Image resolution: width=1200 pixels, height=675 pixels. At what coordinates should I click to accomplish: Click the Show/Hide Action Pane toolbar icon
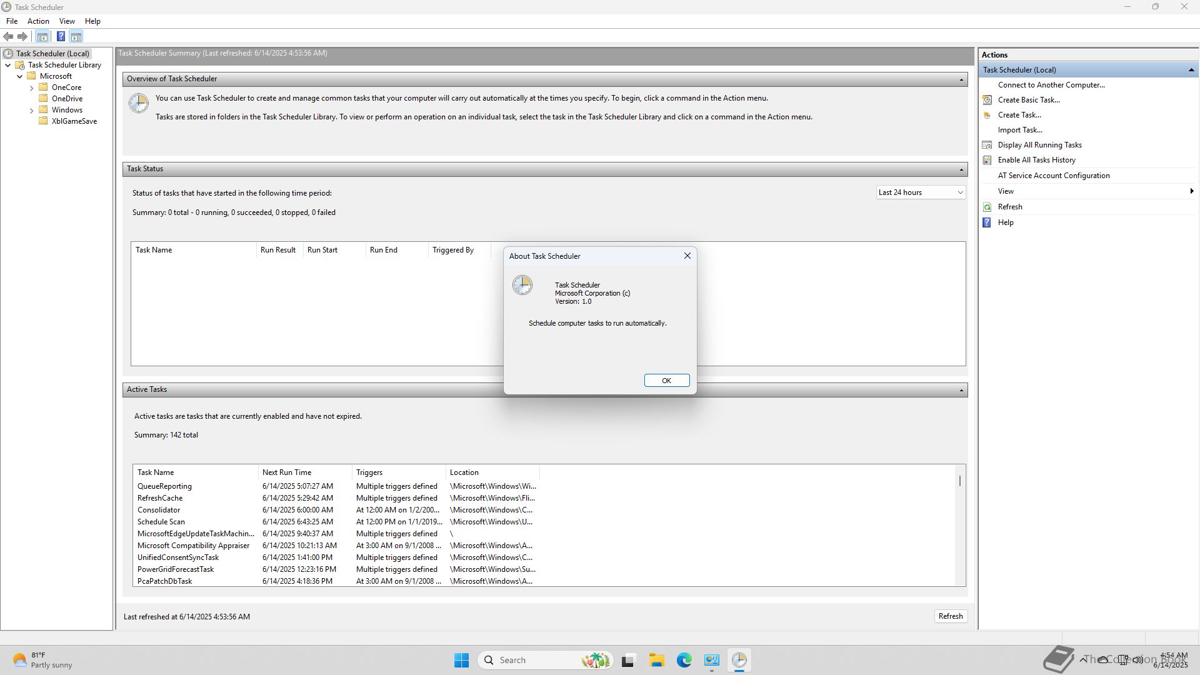76,37
